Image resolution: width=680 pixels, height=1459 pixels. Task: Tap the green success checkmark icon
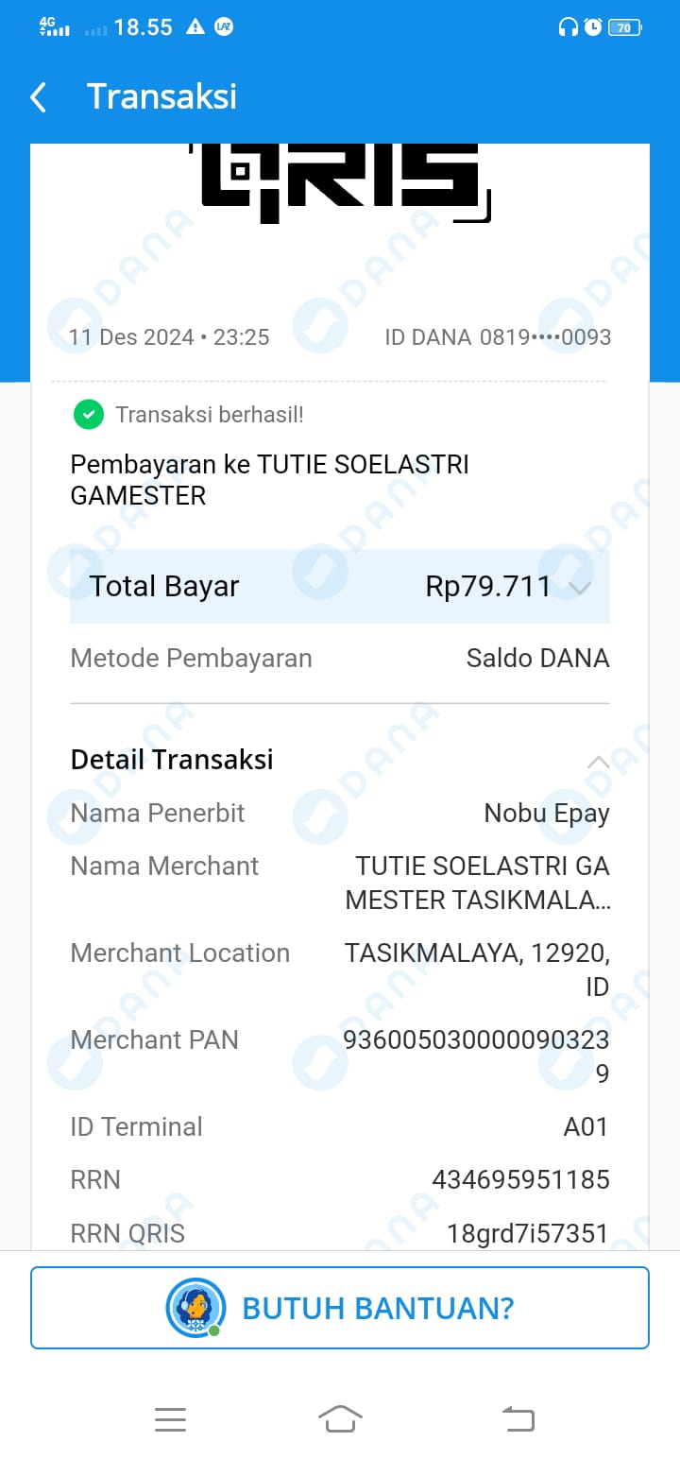pyautogui.click(x=88, y=414)
